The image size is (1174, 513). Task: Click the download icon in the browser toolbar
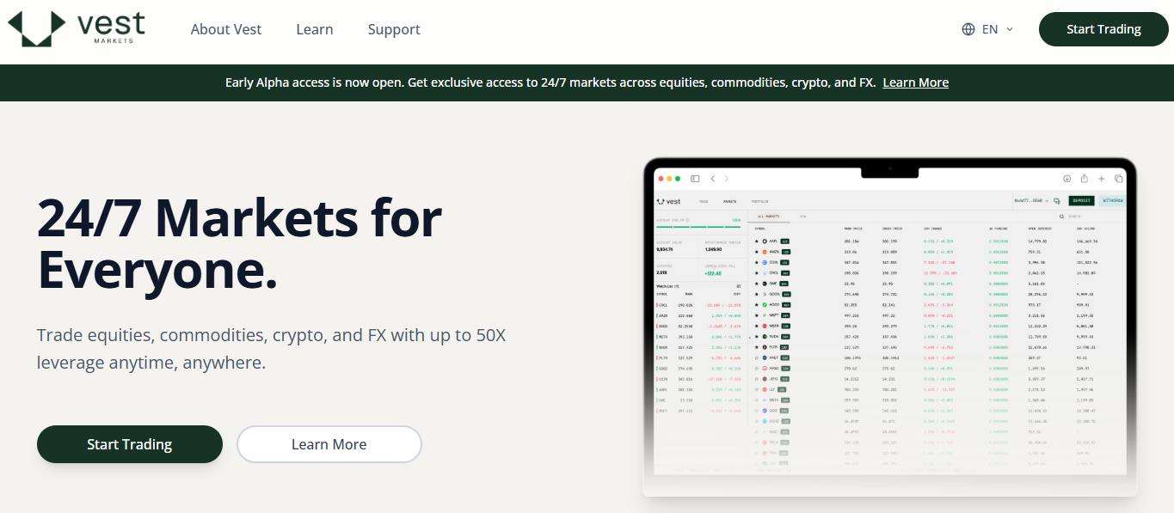(1067, 179)
